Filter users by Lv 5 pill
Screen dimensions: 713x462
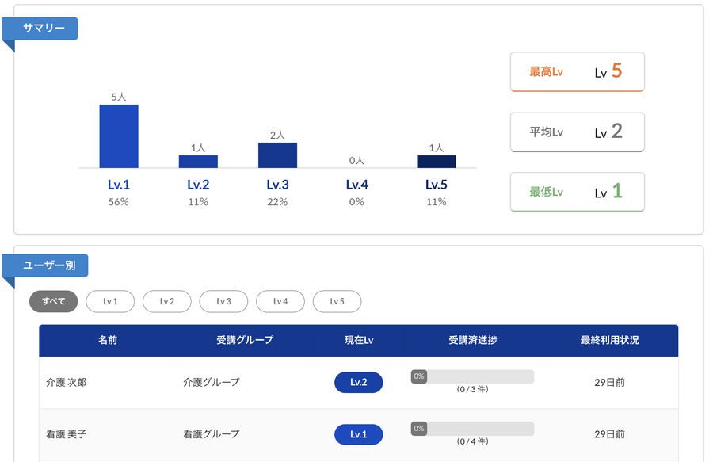[337, 301]
